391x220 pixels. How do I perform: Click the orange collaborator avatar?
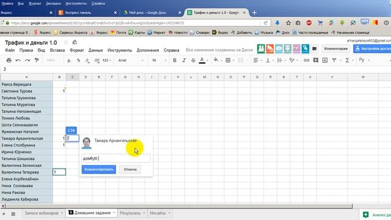click(x=270, y=49)
